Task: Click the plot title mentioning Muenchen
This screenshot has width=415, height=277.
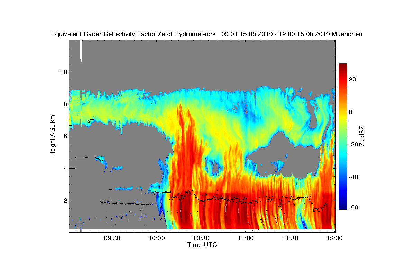Action: click(206, 34)
